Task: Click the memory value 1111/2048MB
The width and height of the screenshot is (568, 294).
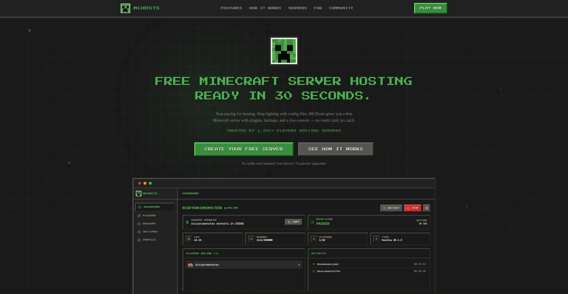Action: click(264, 240)
